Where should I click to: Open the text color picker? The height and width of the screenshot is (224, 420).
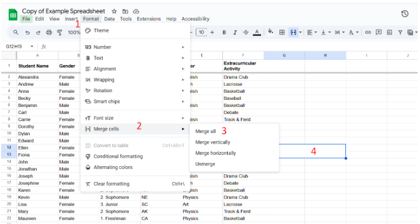[257, 33]
